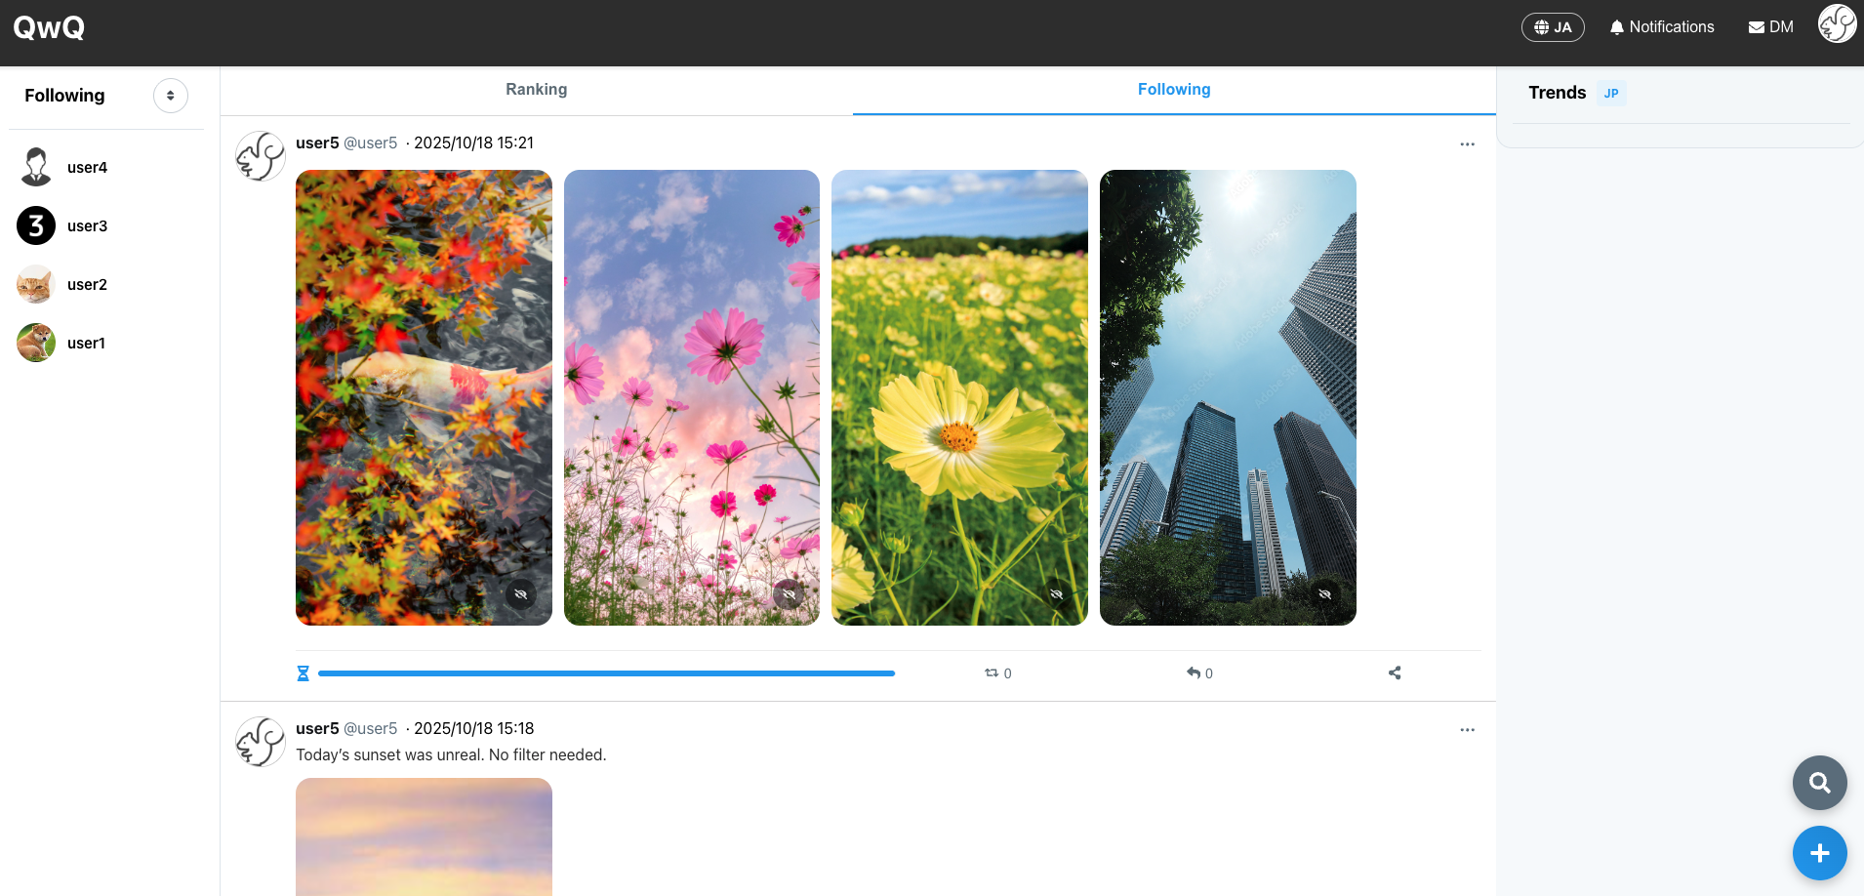The width and height of the screenshot is (1864, 896).
Task: Open the profile avatar in the header
Action: pos(1837,23)
